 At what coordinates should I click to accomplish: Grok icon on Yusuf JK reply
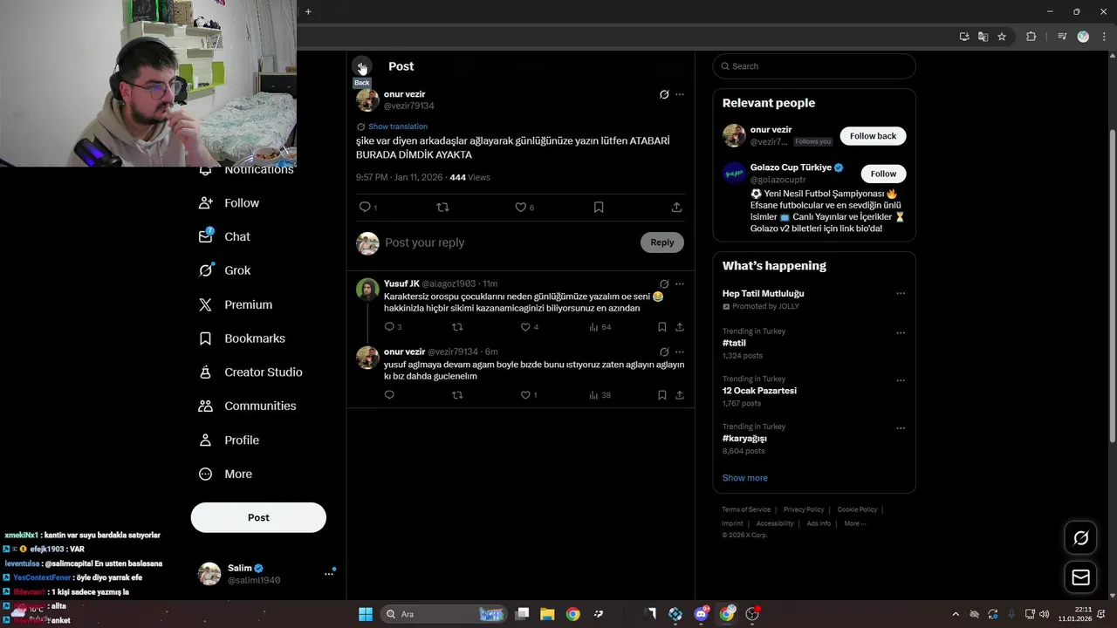tap(664, 283)
